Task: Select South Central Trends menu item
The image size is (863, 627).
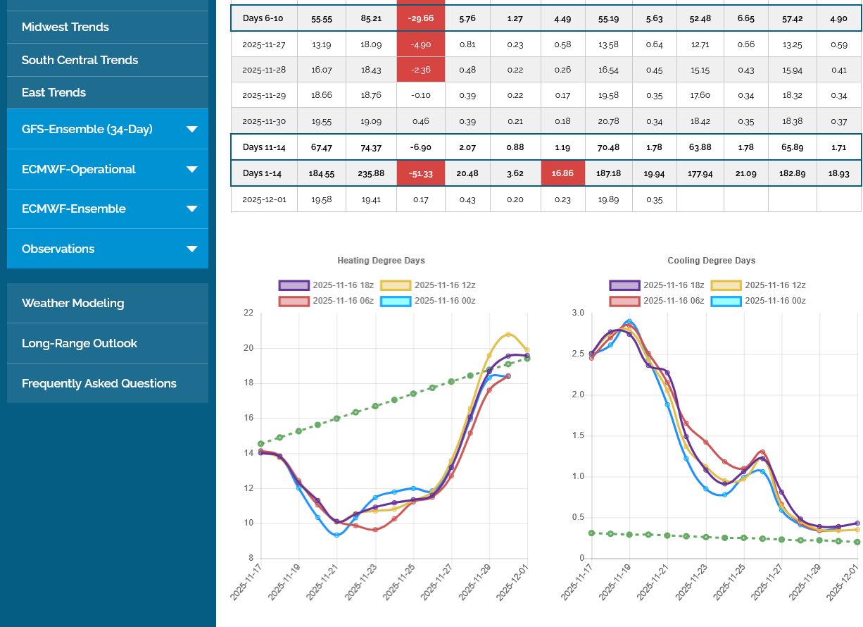Action: click(x=80, y=60)
